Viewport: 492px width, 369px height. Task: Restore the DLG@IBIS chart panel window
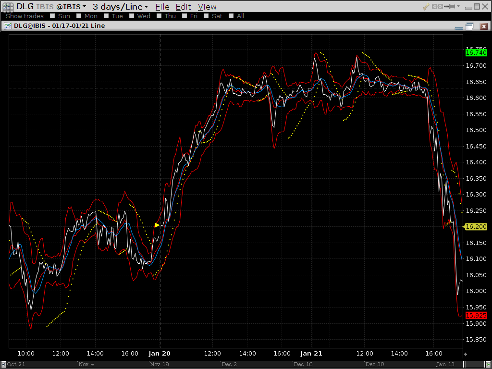(469, 26)
